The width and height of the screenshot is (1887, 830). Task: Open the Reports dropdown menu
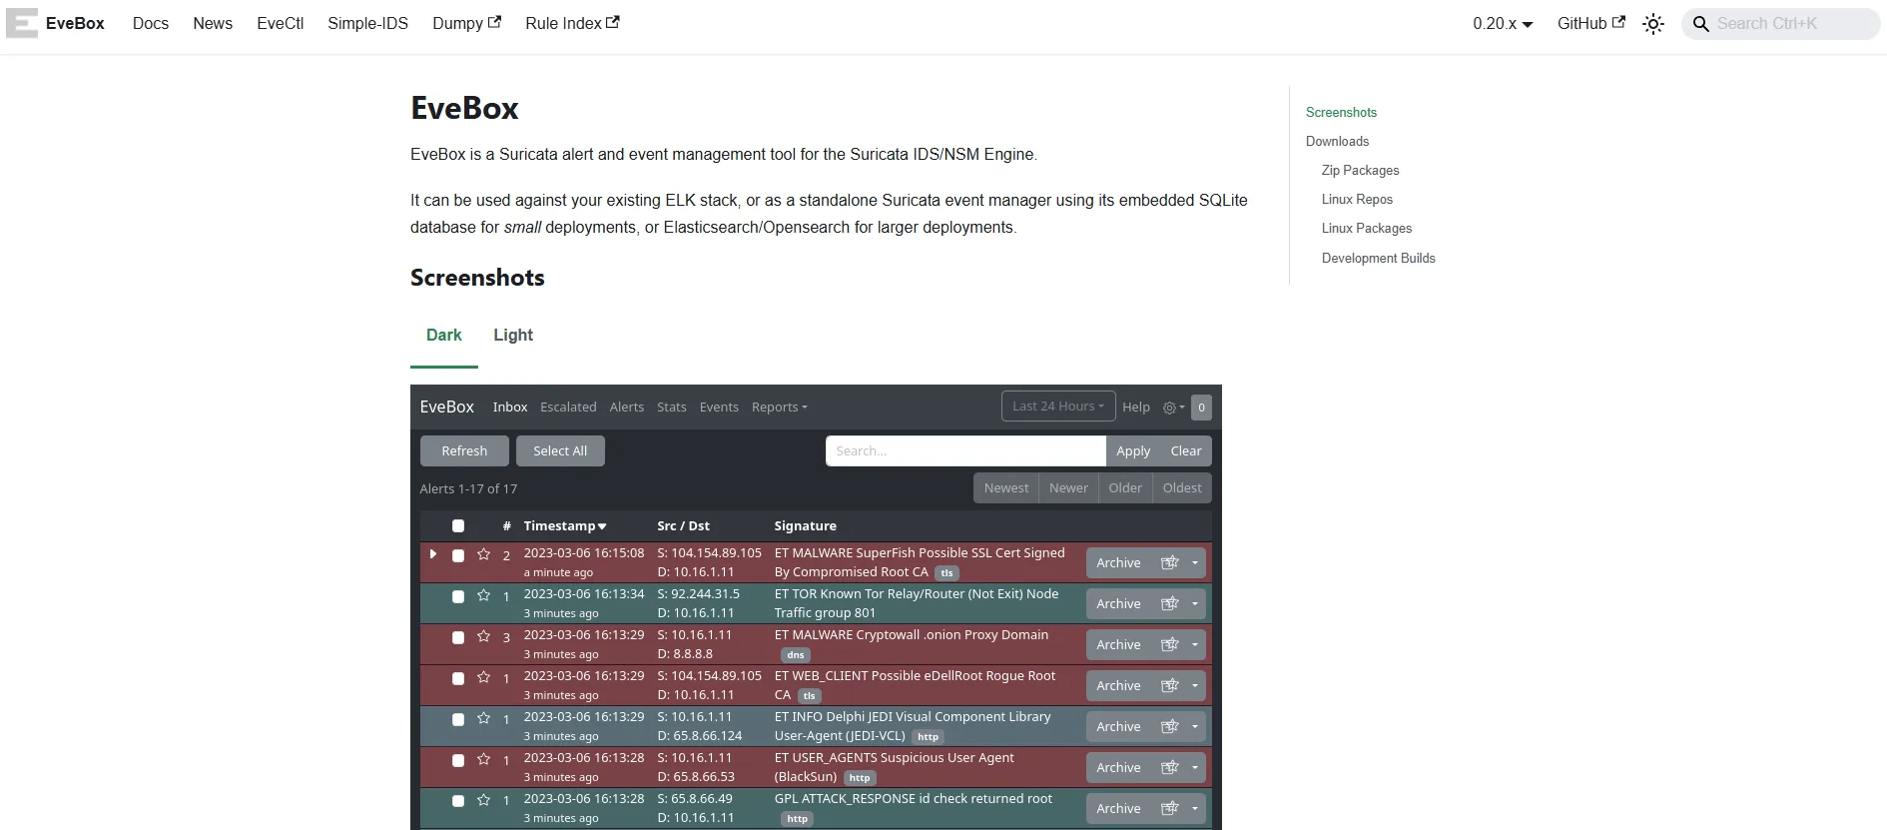click(x=780, y=408)
